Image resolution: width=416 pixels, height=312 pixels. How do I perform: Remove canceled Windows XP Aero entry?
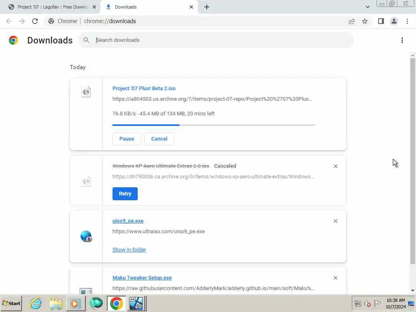(335, 166)
